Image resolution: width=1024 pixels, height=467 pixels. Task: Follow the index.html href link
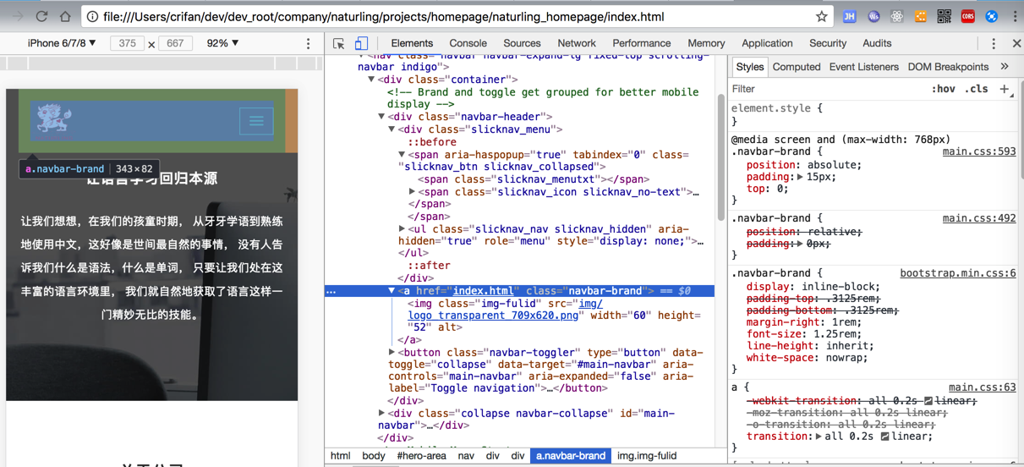482,291
